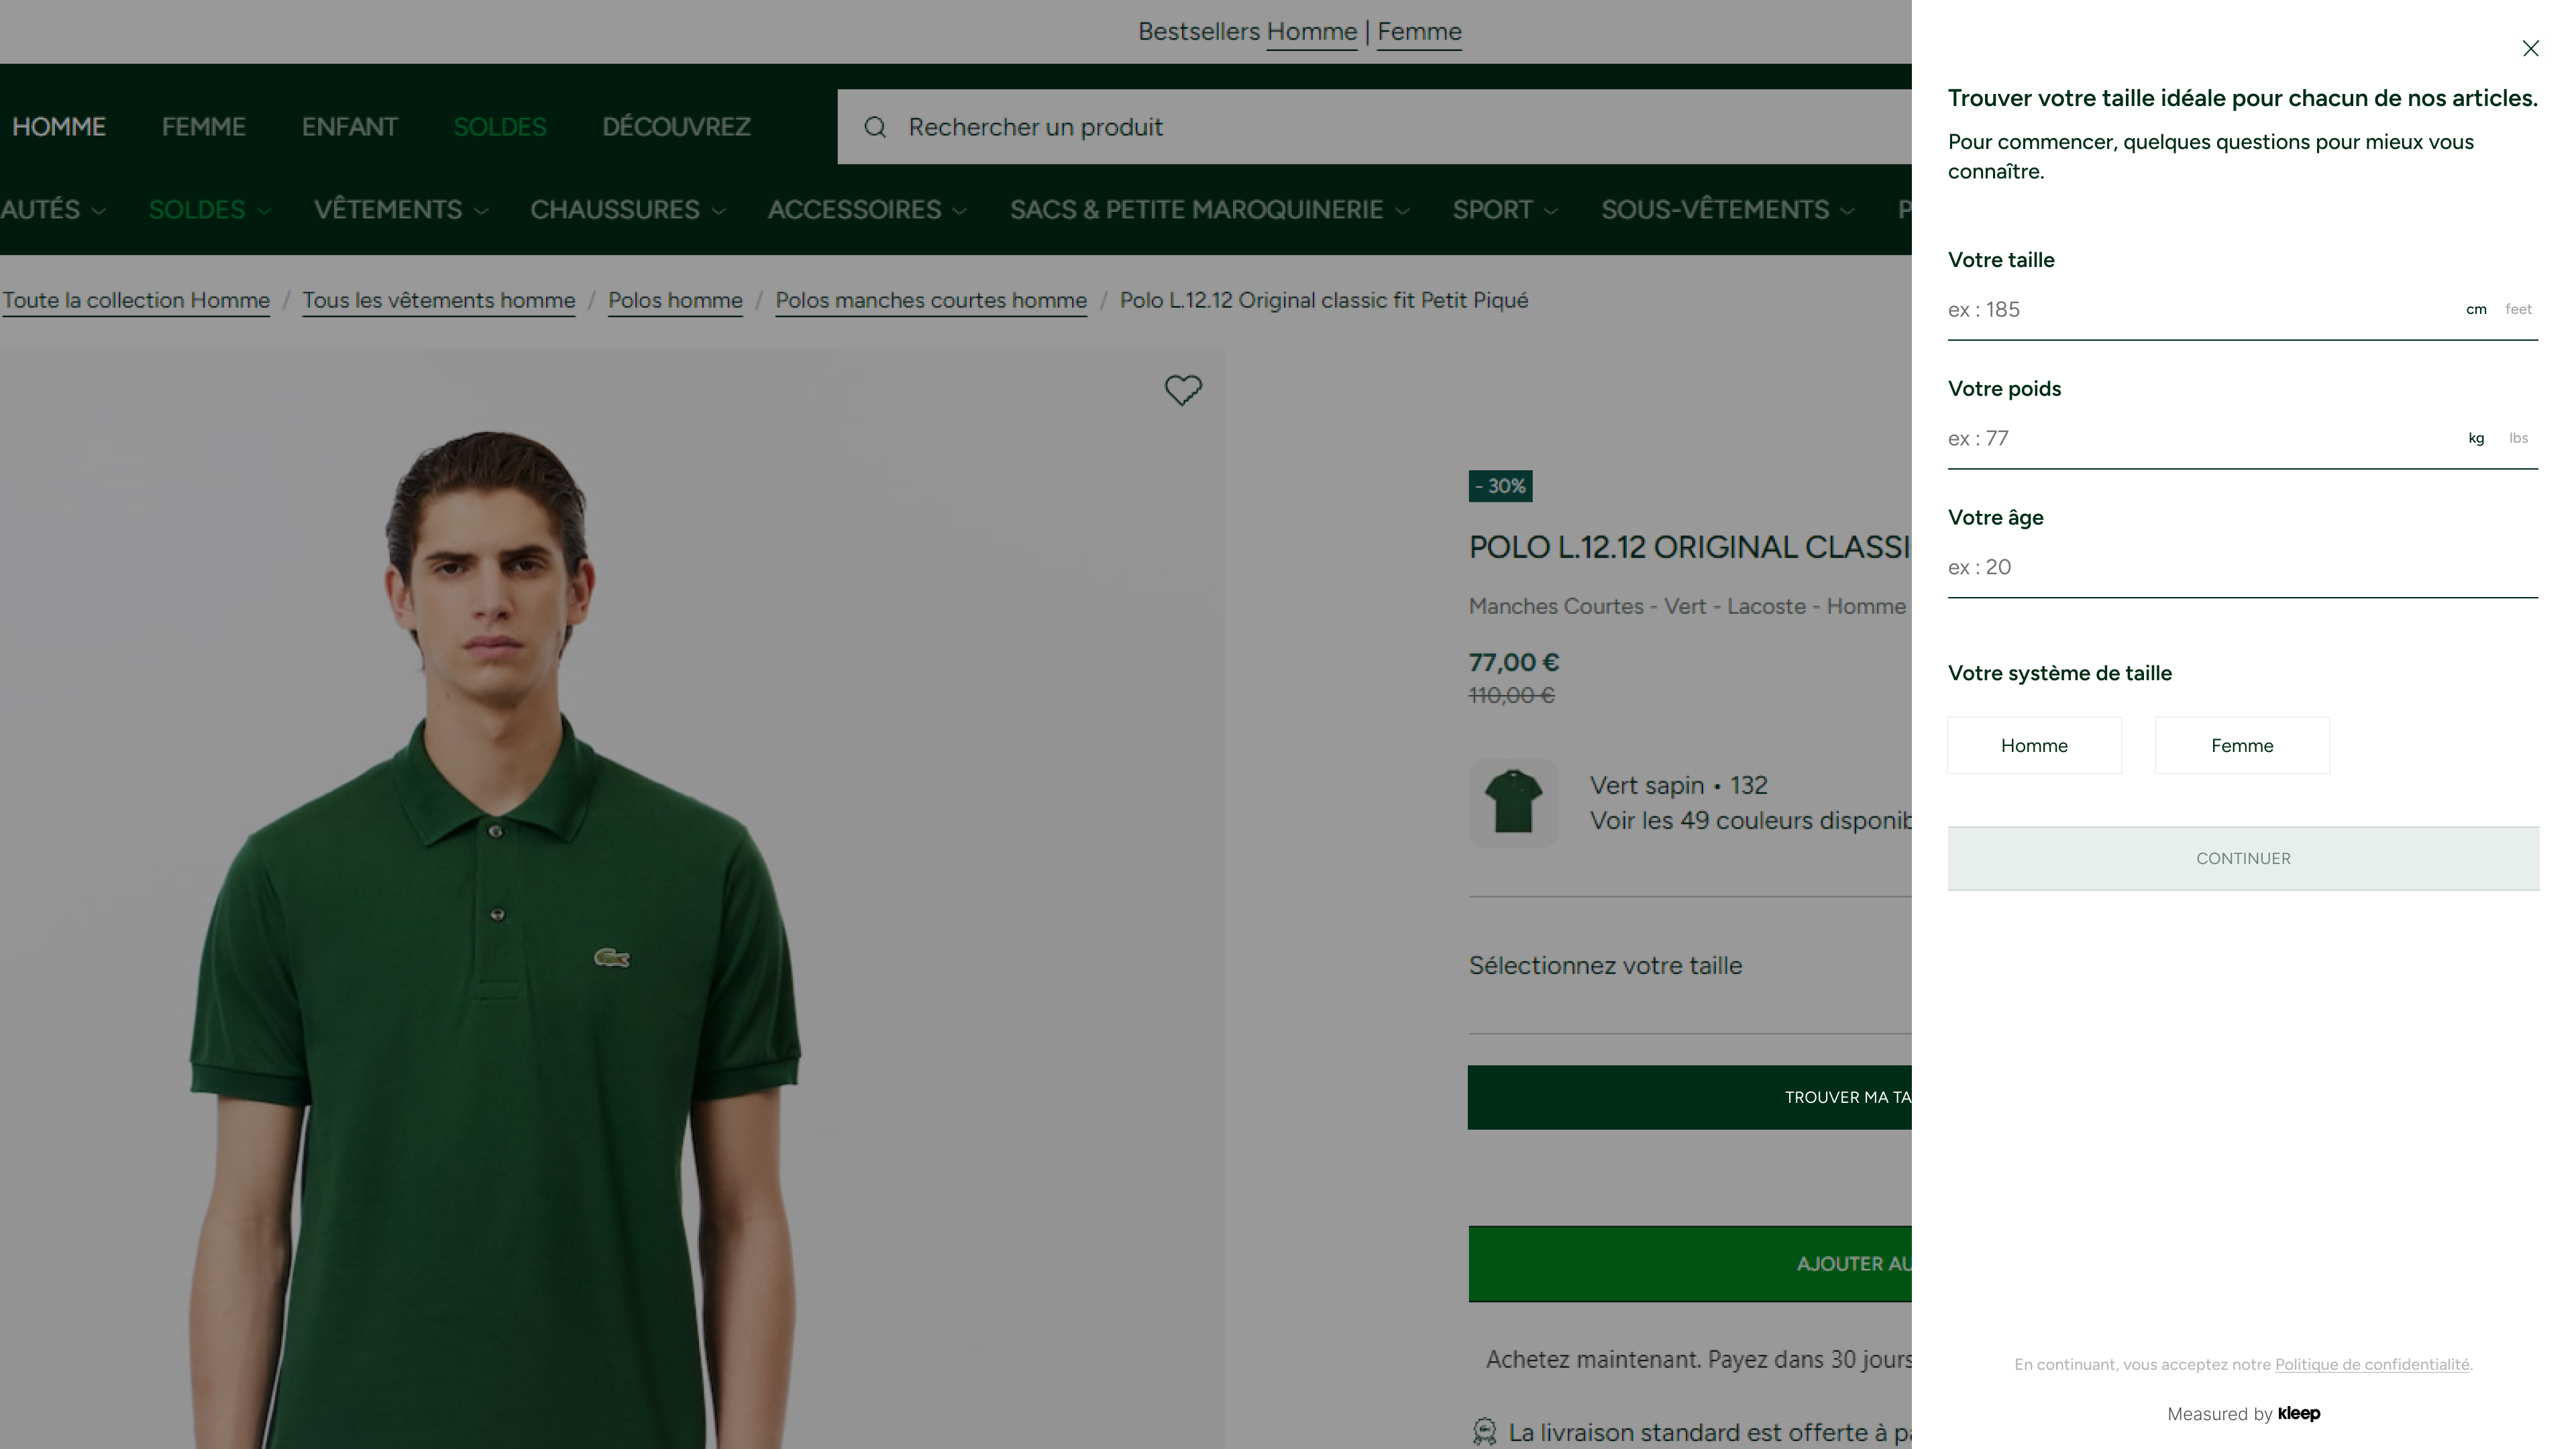Click Voir les 49 couleurs disponibles
This screenshot has width=2576, height=1449.
(1750, 821)
